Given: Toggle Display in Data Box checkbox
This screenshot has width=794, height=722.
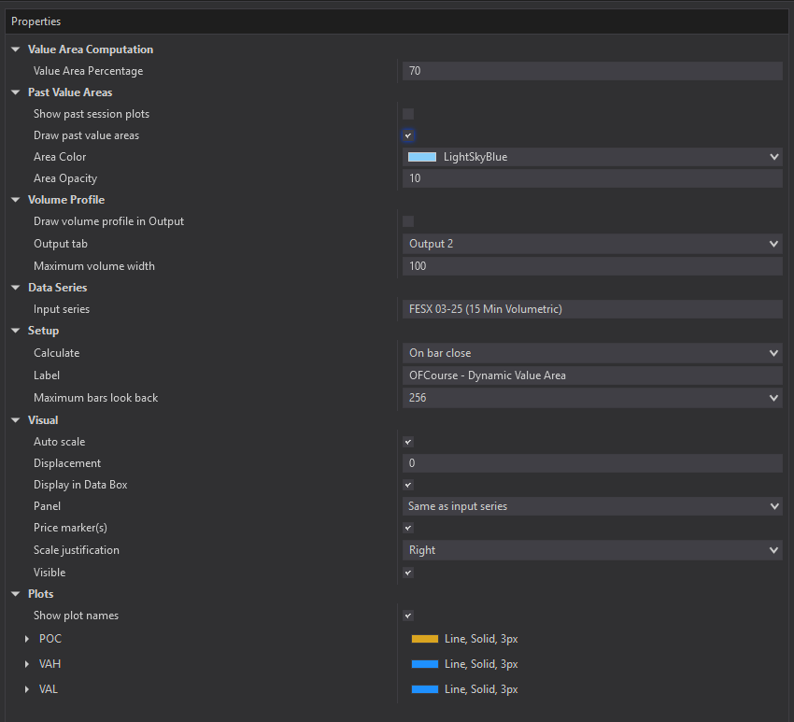Looking at the screenshot, I should point(408,485).
